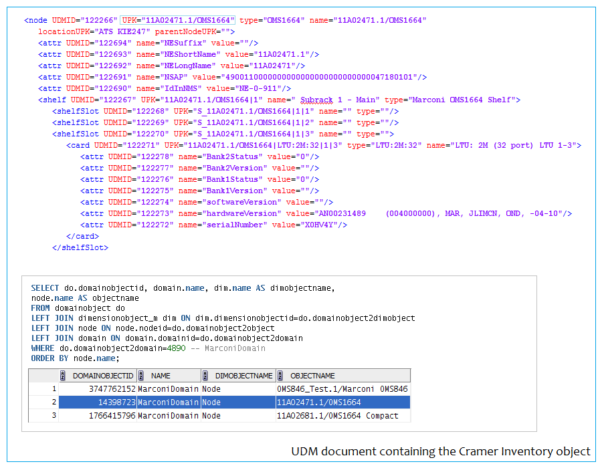Image resolution: width=602 pixels, height=468 pixels.
Task: Click cell 11A02681.1/OMS1664 Compact
Action: [x=337, y=415]
